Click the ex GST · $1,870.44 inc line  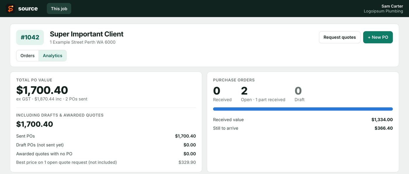[52, 99]
